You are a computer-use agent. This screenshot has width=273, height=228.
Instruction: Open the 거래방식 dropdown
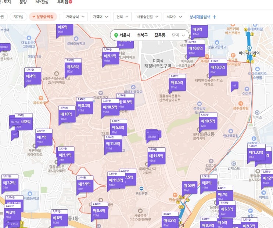[x=75, y=16]
